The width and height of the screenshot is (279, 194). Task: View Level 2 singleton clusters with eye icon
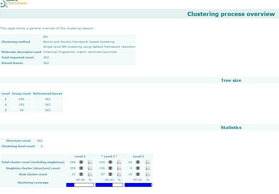(110, 168)
